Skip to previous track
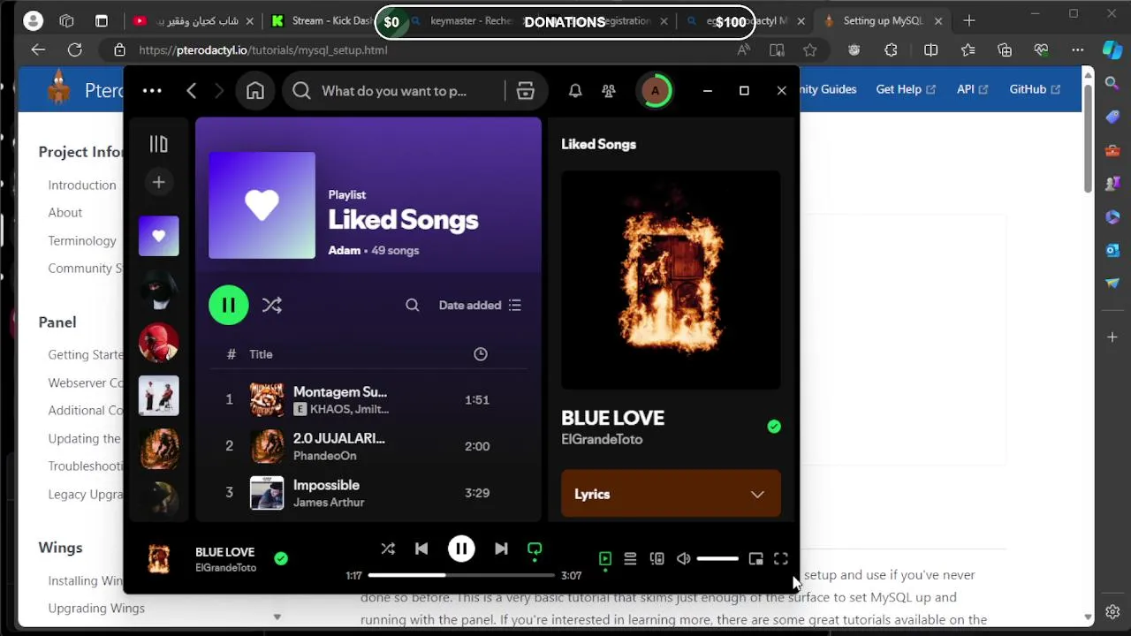Image resolution: width=1131 pixels, height=636 pixels. (x=421, y=549)
